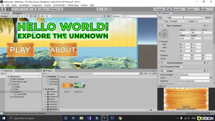Open the Account dropdown
Screen dimensions: 215x121
(x=179, y=9)
